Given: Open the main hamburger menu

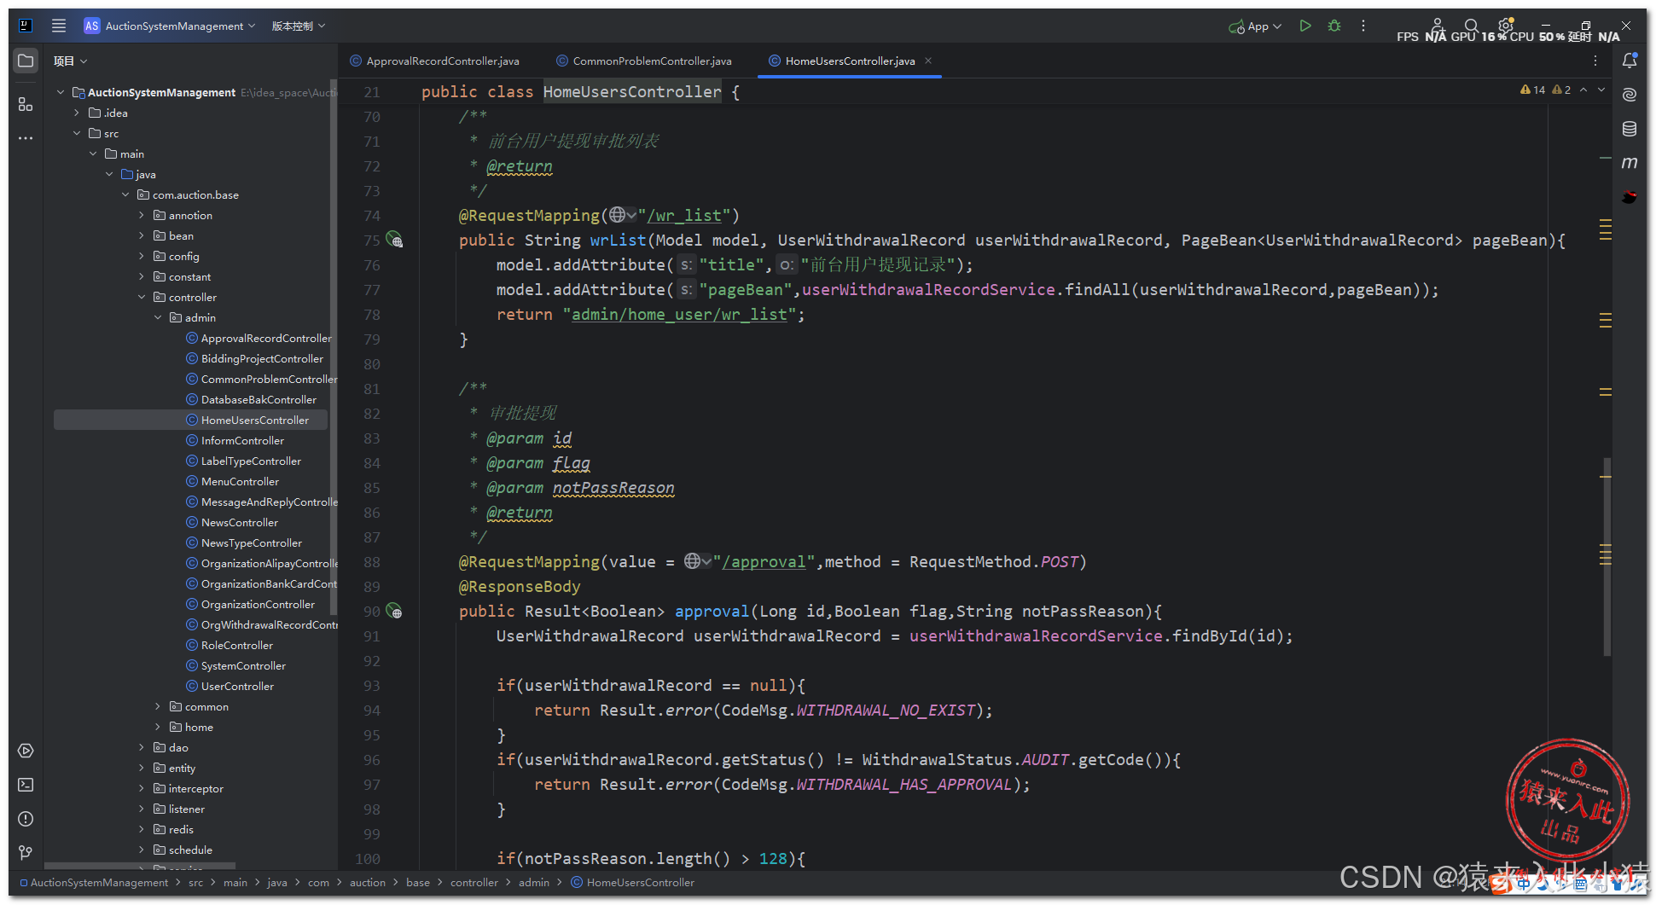Looking at the screenshot, I should [x=58, y=26].
